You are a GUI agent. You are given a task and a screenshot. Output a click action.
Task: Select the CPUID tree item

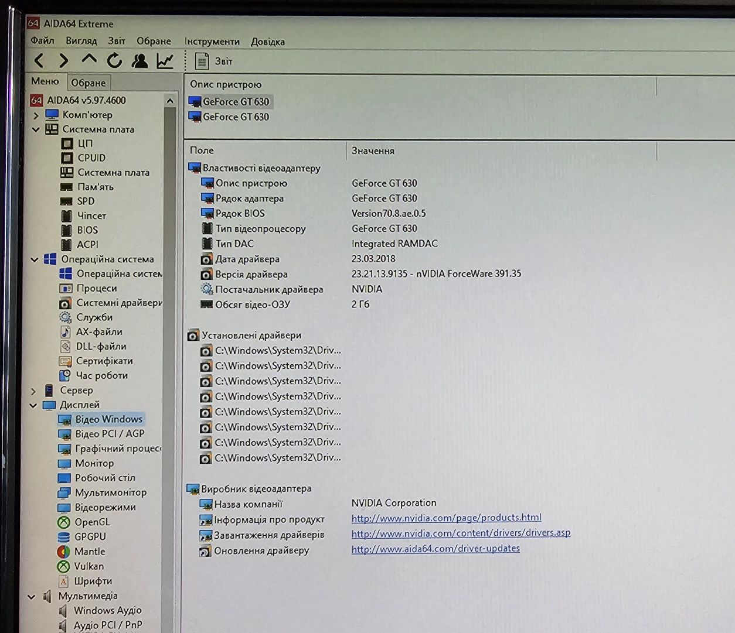point(91,158)
